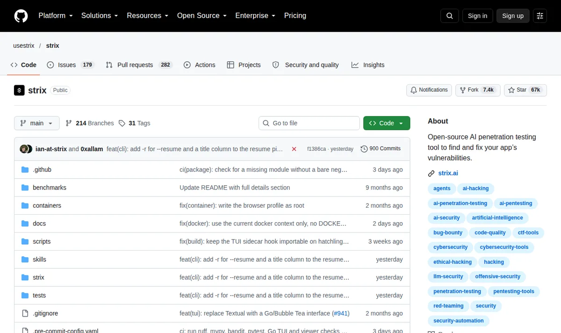This screenshot has width=561, height=333.
Task: Expand the Open Source menu
Action: pyautogui.click(x=202, y=15)
